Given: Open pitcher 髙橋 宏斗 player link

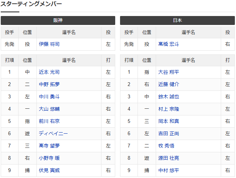Looking at the screenshot, I should coord(168,44).
